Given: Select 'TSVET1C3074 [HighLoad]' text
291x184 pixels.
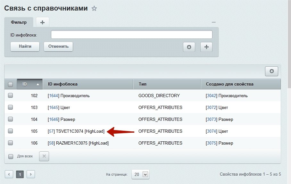Looking at the screenshot, I should coord(80,131).
